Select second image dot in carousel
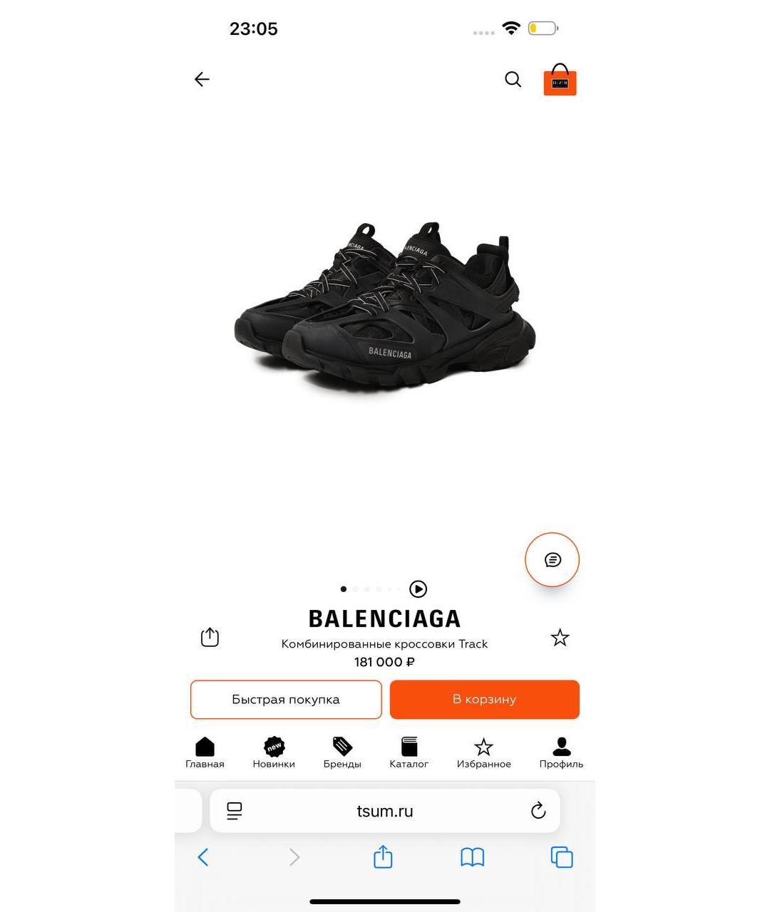 355,589
